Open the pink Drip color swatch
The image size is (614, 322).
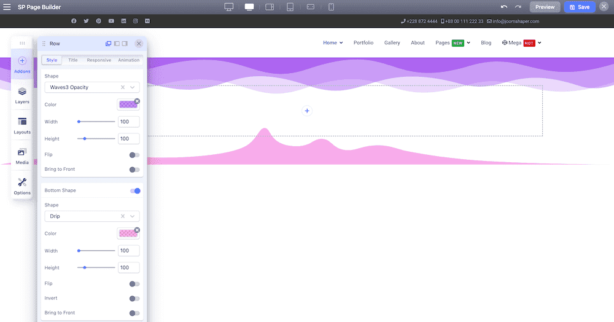(128, 234)
